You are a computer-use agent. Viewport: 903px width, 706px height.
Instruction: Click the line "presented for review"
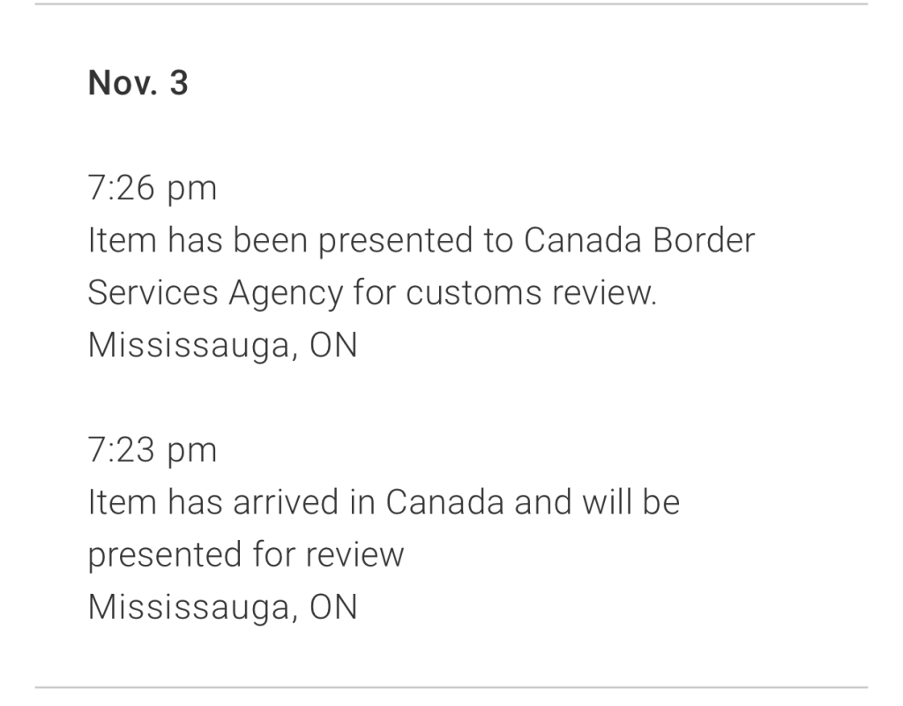(246, 555)
